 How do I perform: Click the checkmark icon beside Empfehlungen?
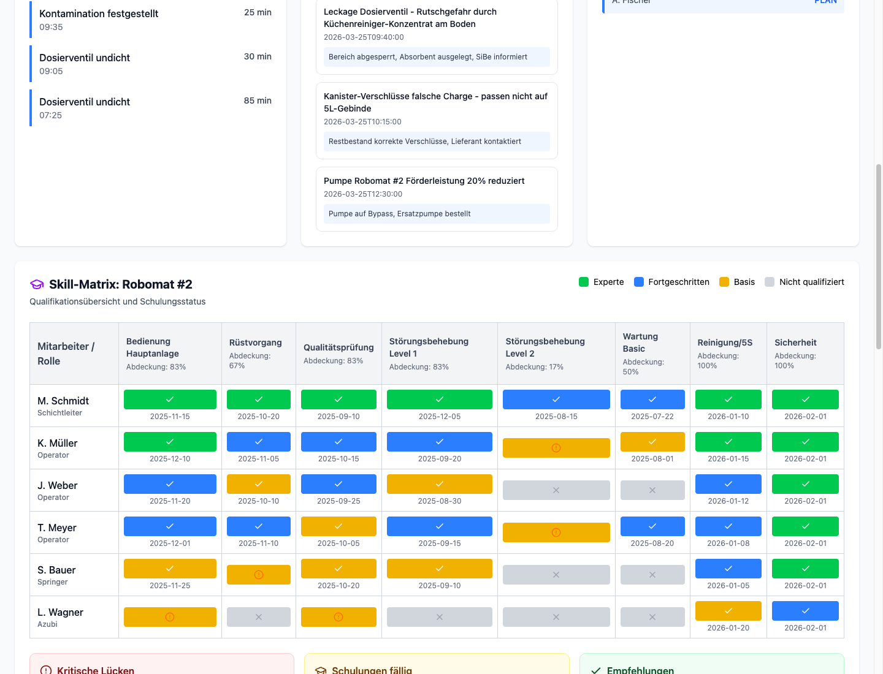coord(595,670)
